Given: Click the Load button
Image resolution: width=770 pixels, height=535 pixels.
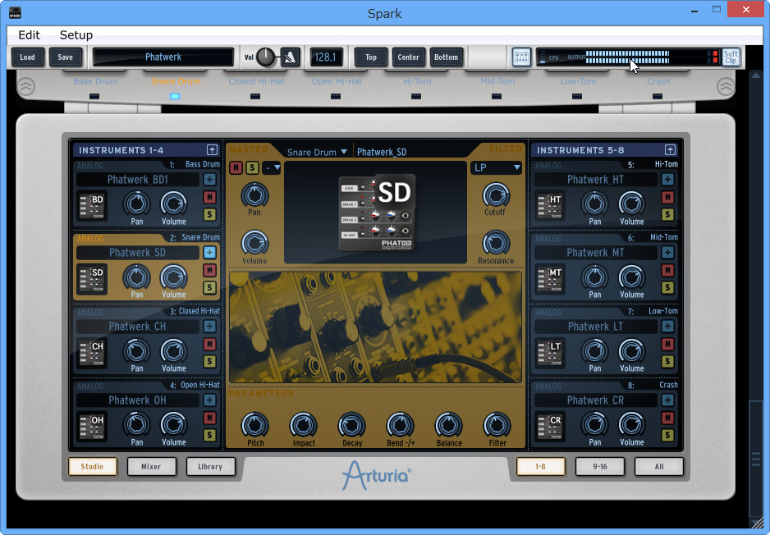Looking at the screenshot, I should point(27,57).
